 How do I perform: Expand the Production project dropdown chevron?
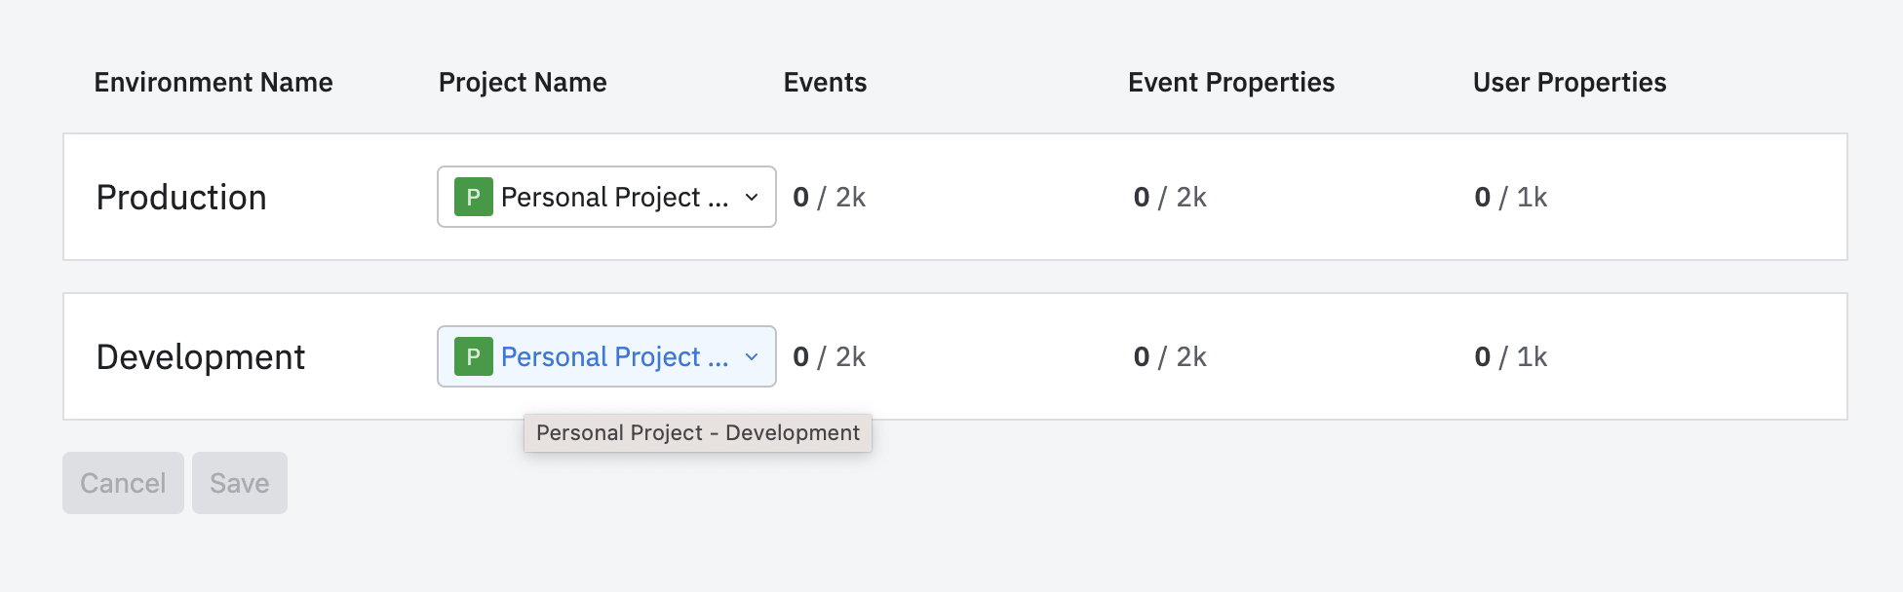click(752, 197)
